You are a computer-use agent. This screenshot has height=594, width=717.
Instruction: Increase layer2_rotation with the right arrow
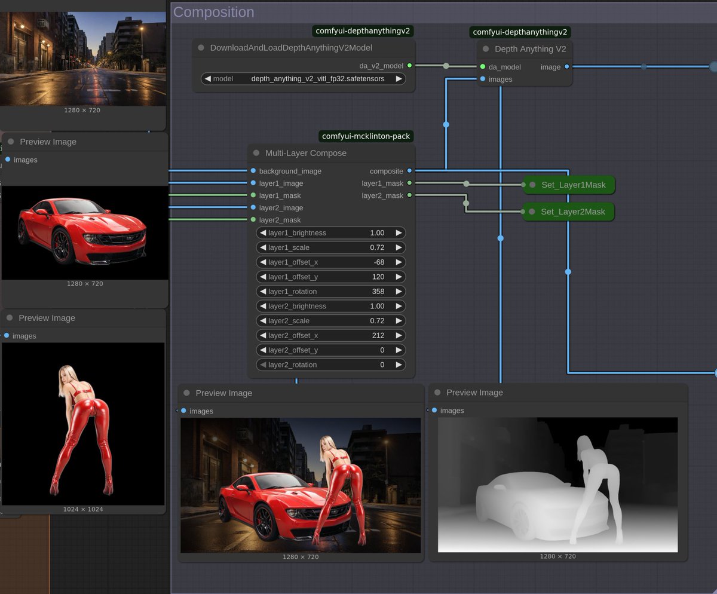tap(399, 365)
